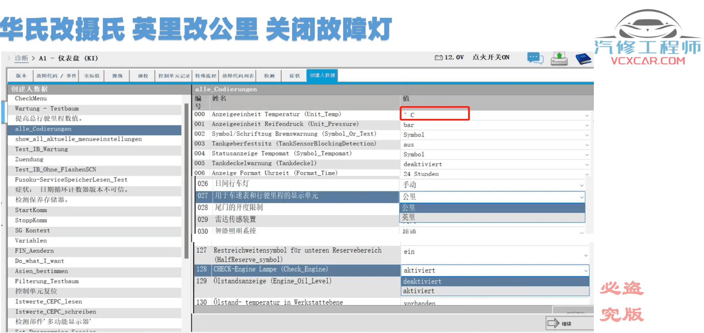Switch to the 控制单元记录 tab

174,76
